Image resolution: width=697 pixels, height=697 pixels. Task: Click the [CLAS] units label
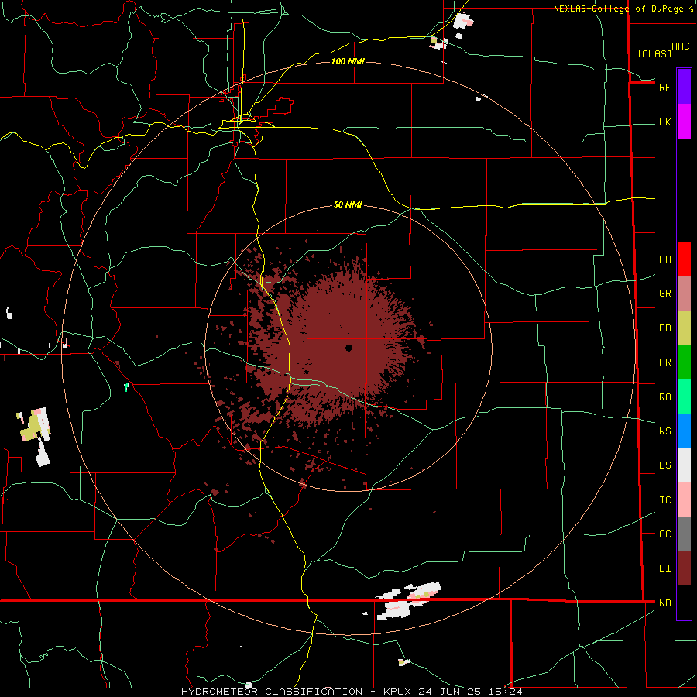[654, 53]
